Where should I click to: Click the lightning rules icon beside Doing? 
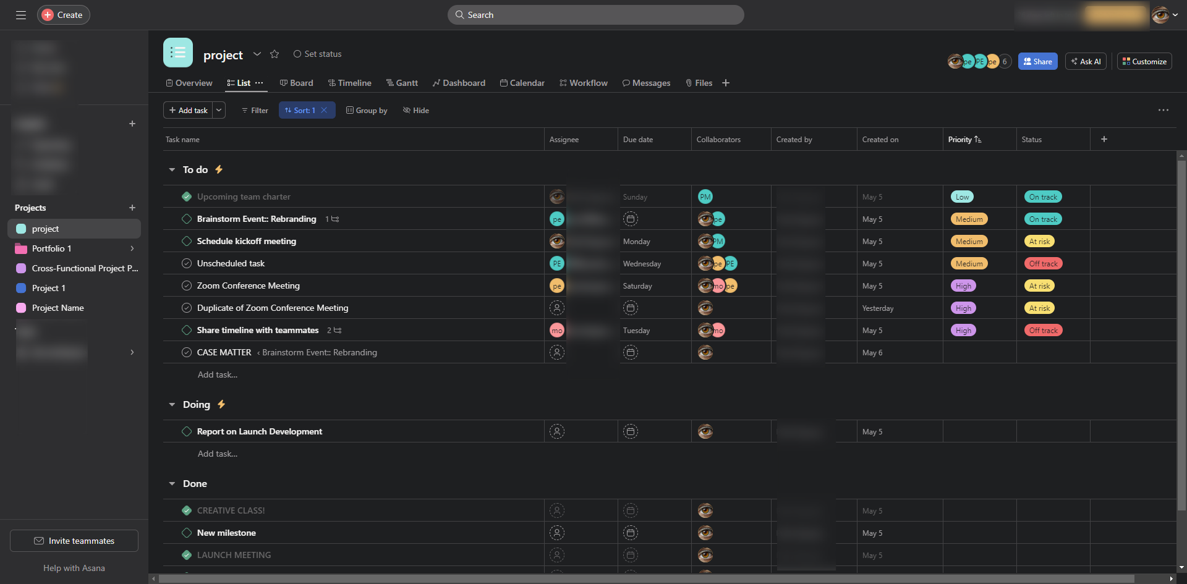221,404
